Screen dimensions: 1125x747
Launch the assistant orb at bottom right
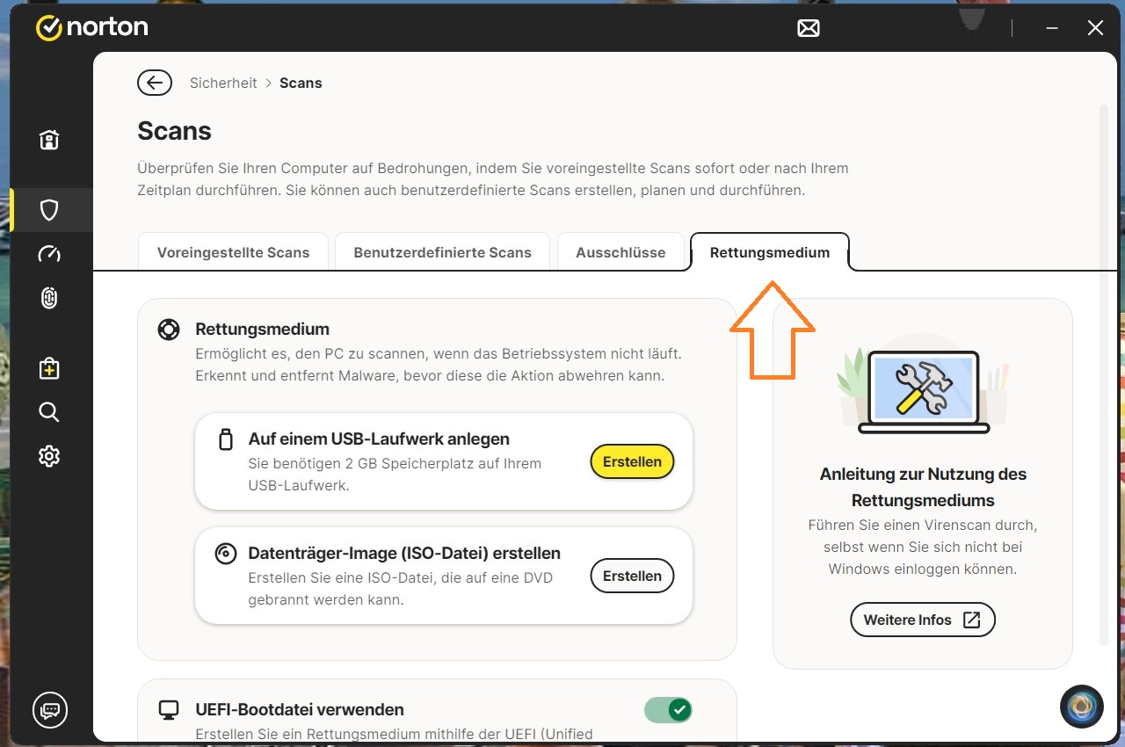pos(1080,707)
